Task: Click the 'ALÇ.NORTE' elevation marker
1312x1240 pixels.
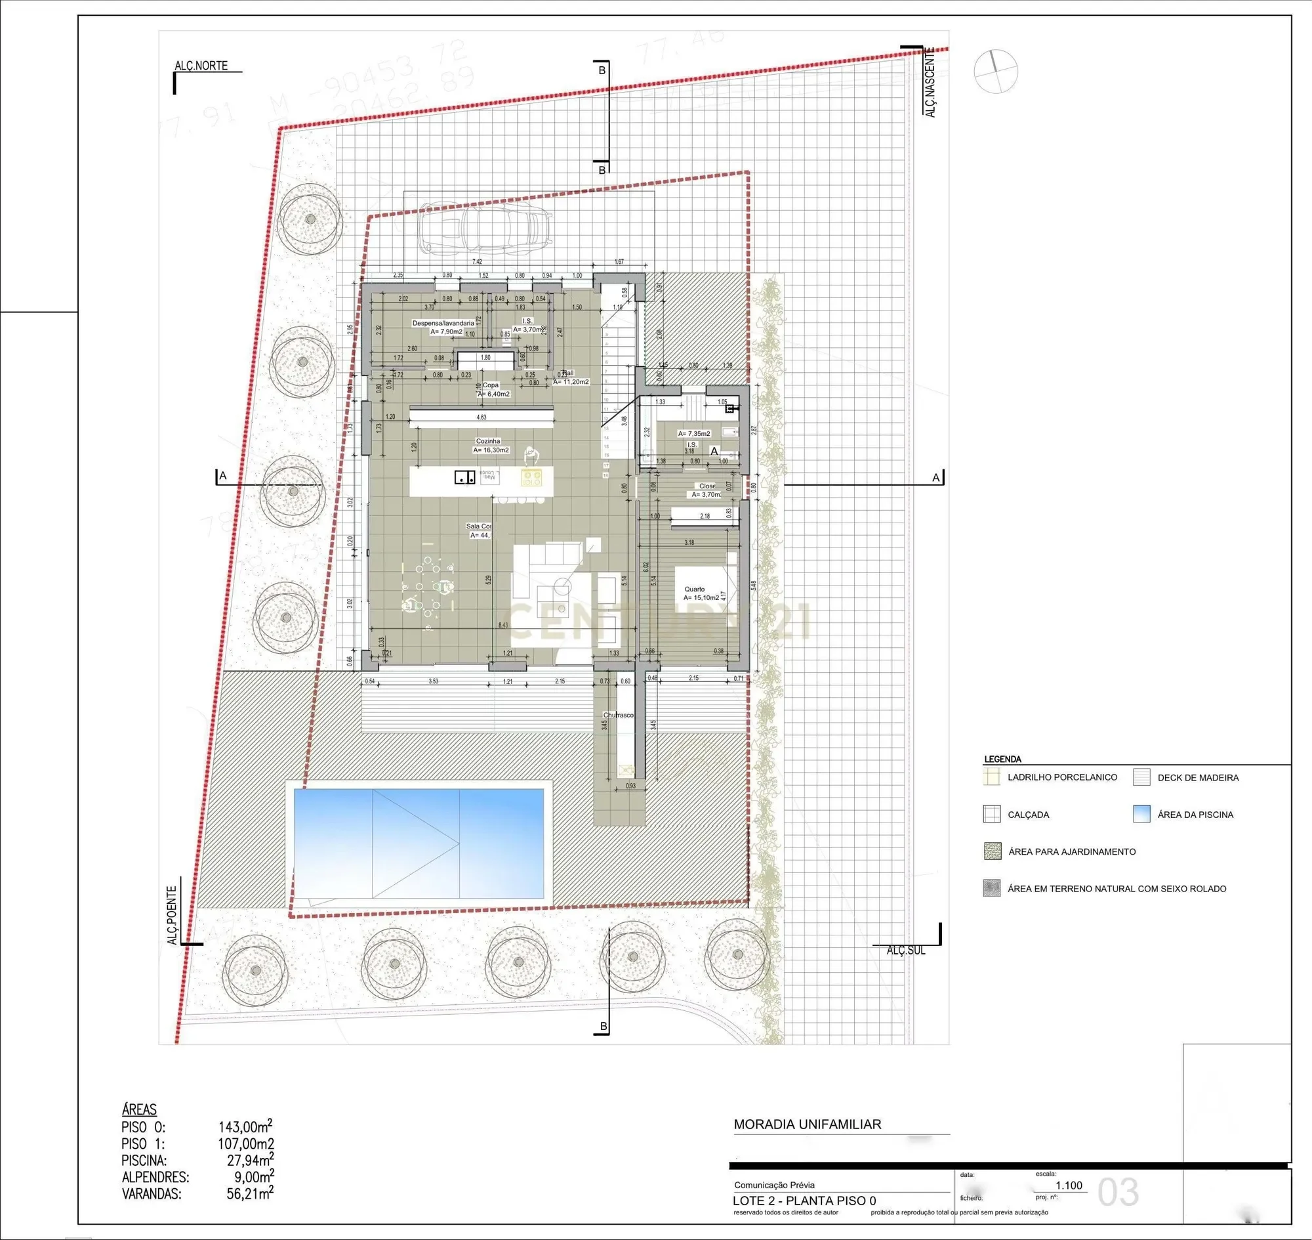Action: point(201,66)
